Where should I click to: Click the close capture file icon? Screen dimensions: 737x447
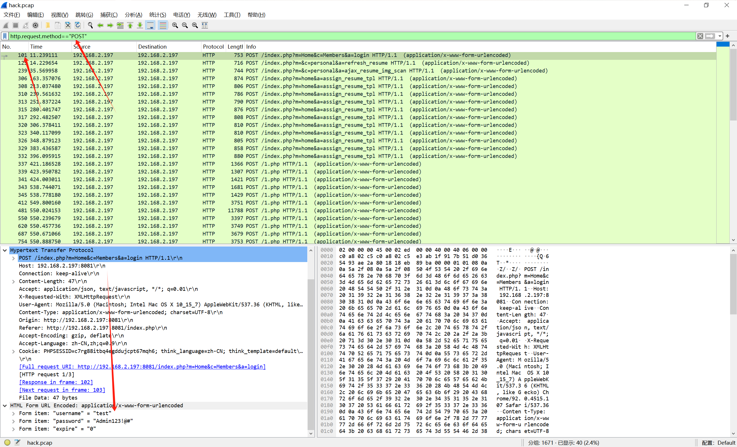pyautogui.click(x=68, y=25)
